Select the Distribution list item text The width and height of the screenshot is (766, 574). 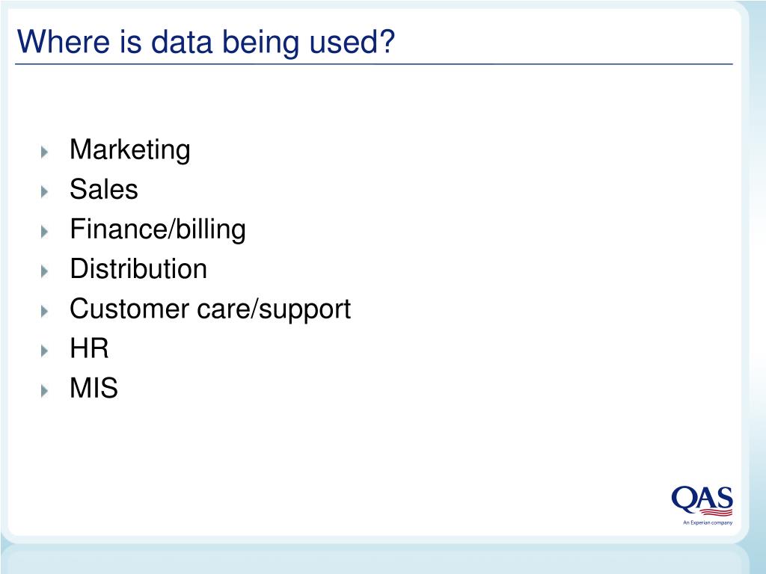pos(138,269)
